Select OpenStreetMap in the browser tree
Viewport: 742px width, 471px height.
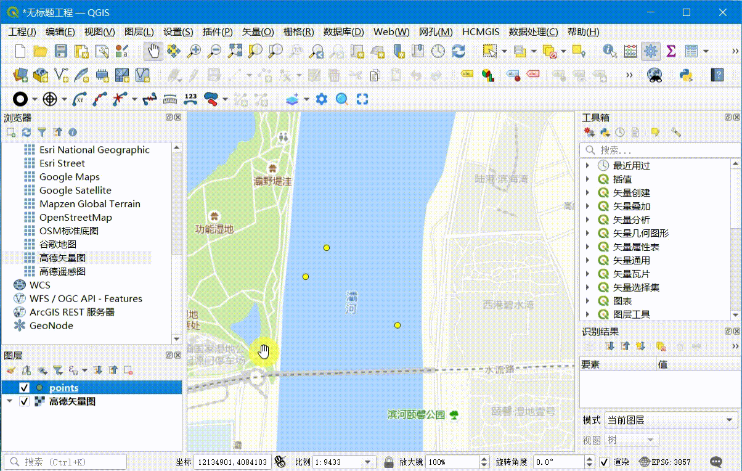click(75, 217)
